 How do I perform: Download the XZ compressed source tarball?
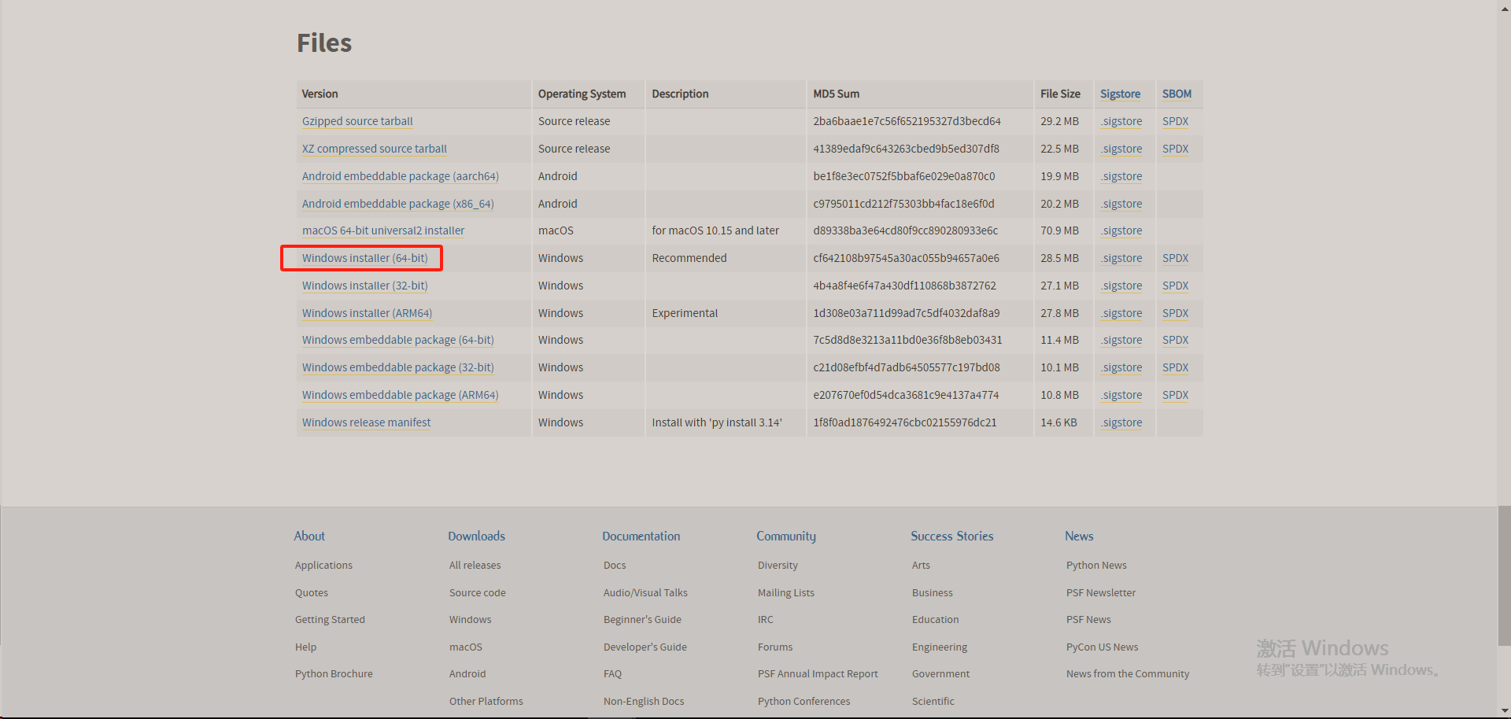pyautogui.click(x=374, y=149)
